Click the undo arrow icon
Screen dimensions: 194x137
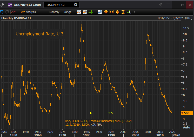click(x=2, y=12)
